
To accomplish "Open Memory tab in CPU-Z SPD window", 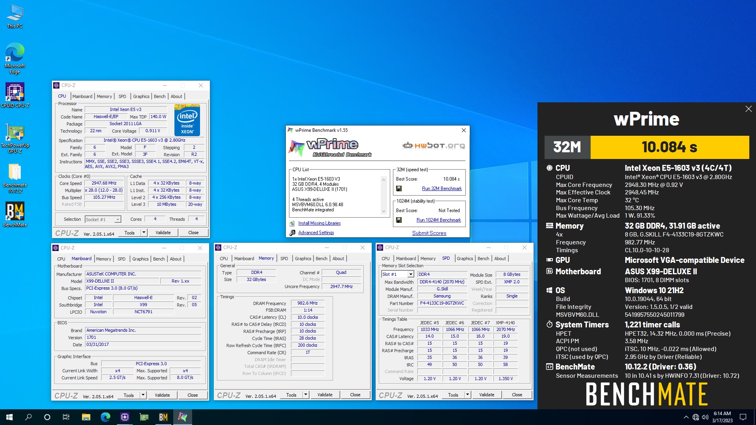I will tap(428, 259).
